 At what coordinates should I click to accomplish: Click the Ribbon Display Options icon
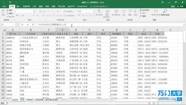click(162, 2)
